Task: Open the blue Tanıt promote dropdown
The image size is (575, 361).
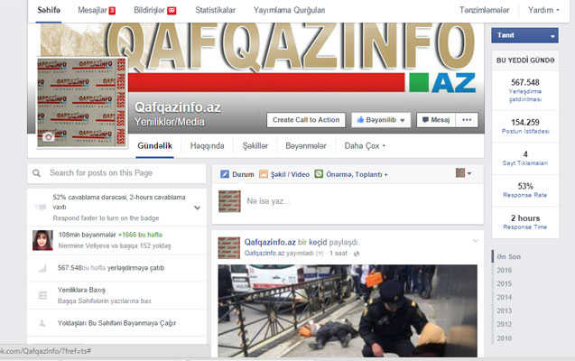Action: click(x=524, y=35)
